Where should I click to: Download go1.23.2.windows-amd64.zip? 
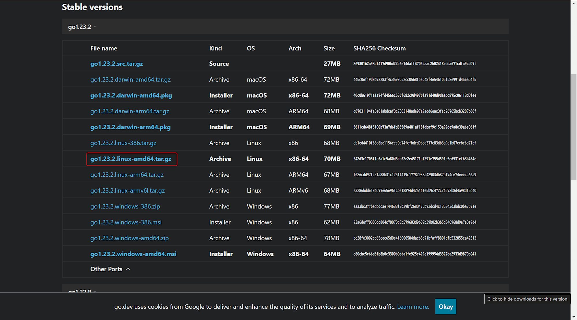(x=129, y=238)
